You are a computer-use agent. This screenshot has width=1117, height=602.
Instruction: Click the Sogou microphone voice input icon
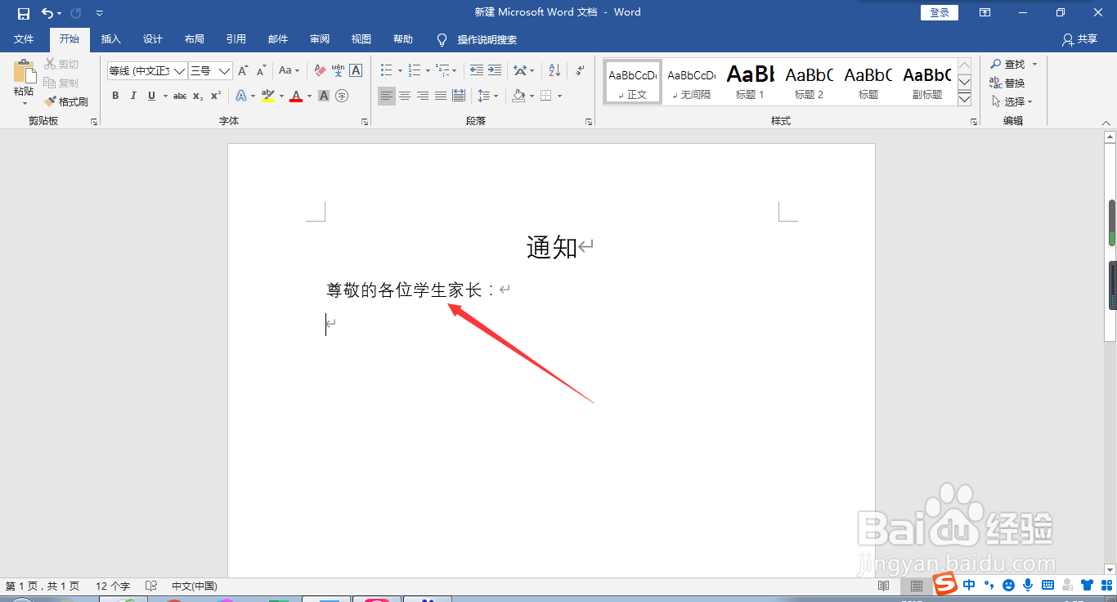coord(1028,585)
